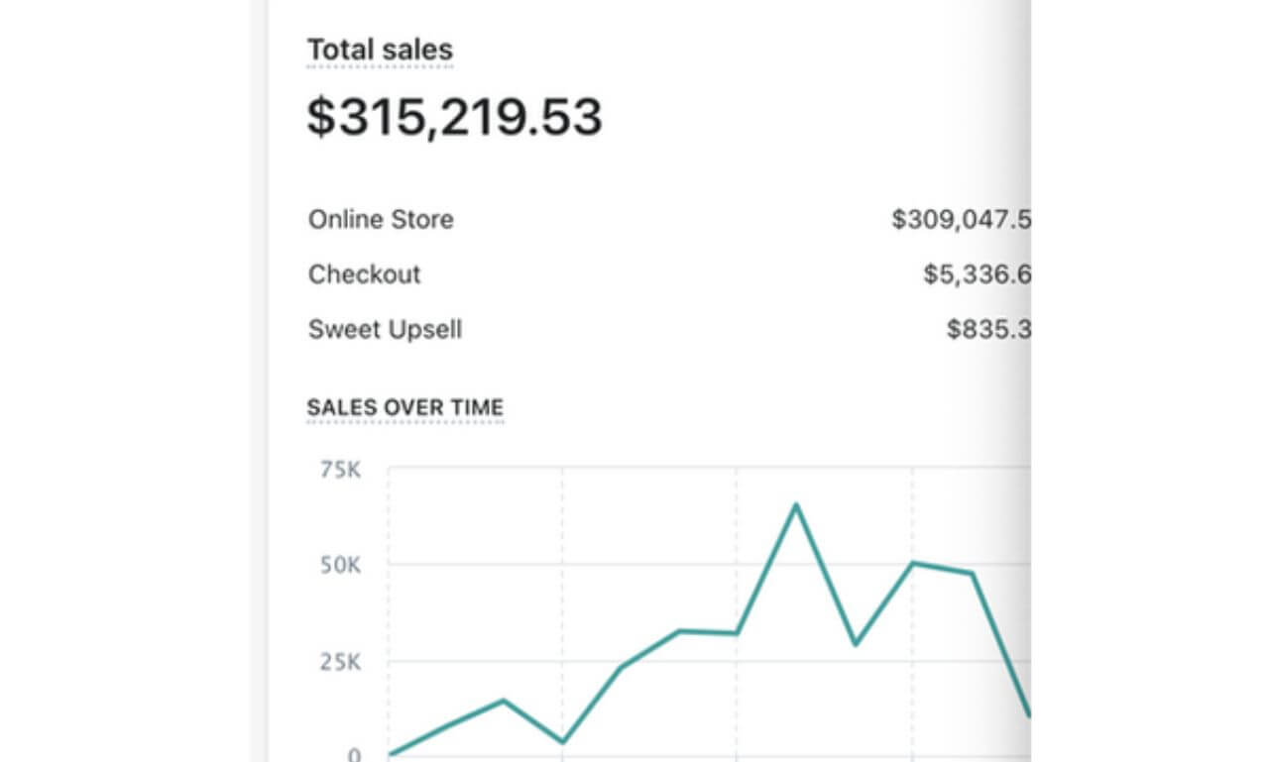Click the SALES OVER TIME heading
The image size is (1269, 762).
(404, 407)
